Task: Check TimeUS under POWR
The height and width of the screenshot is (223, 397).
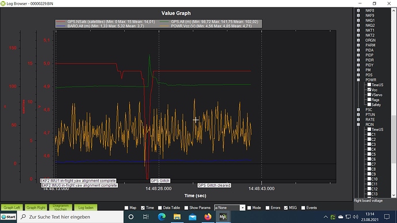Action: [369, 84]
